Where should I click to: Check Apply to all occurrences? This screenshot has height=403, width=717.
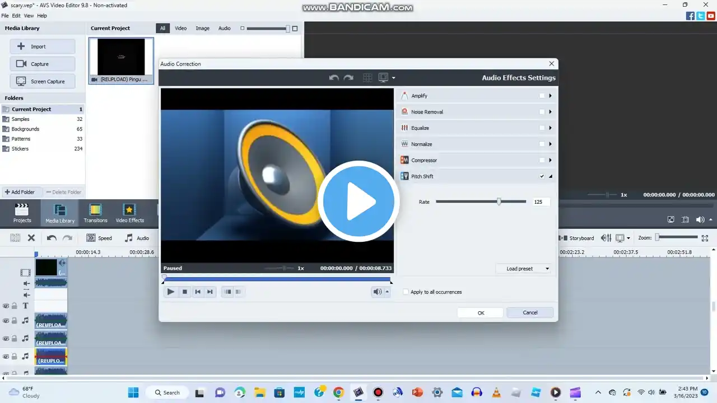click(406, 292)
